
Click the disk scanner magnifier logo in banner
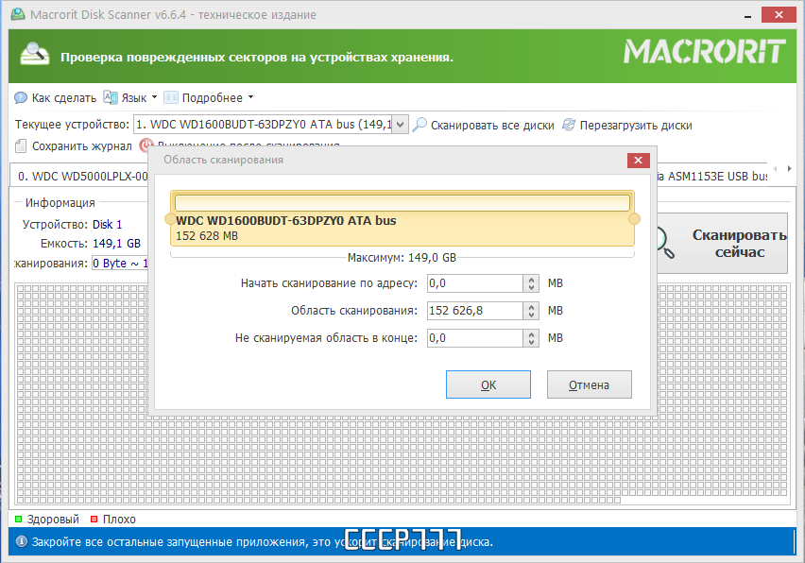pyautogui.click(x=34, y=55)
